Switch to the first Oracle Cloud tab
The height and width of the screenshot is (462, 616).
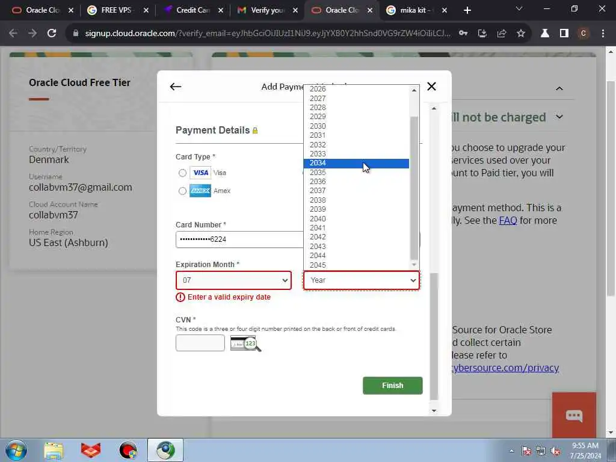(x=42, y=10)
